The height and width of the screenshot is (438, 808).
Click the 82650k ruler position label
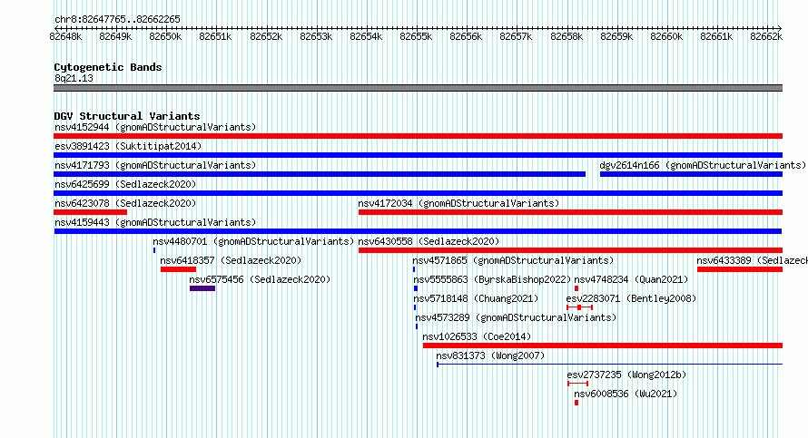(x=165, y=36)
